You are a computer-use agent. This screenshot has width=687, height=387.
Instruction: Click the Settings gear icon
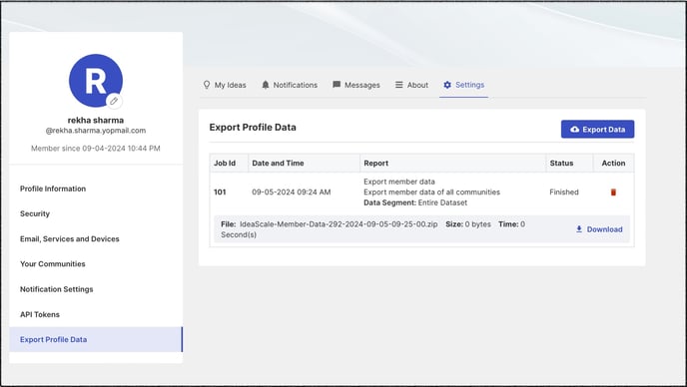447,85
